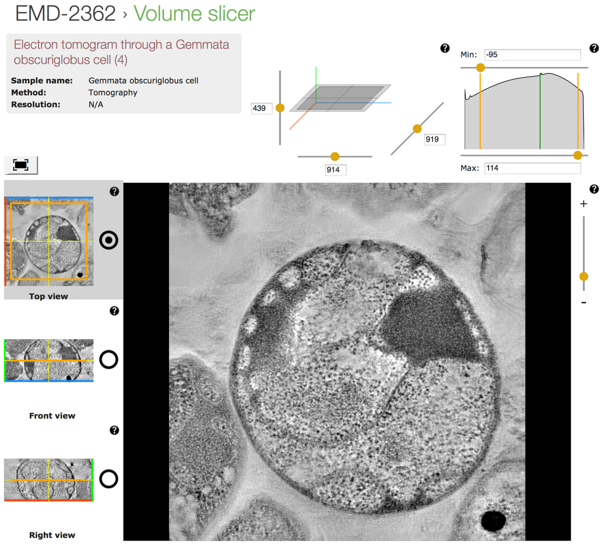Image resolution: width=606 pixels, height=553 pixels.
Task: Click the minus zoom-out symbol
Action: (583, 302)
